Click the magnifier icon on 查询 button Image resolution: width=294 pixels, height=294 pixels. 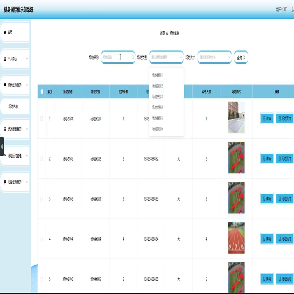(x=244, y=58)
